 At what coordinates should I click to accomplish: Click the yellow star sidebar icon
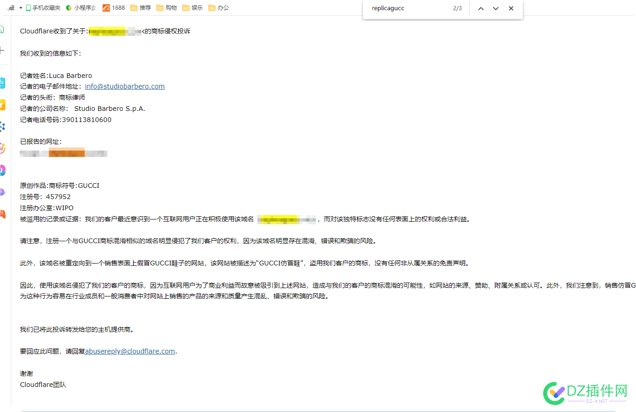coord(2,105)
